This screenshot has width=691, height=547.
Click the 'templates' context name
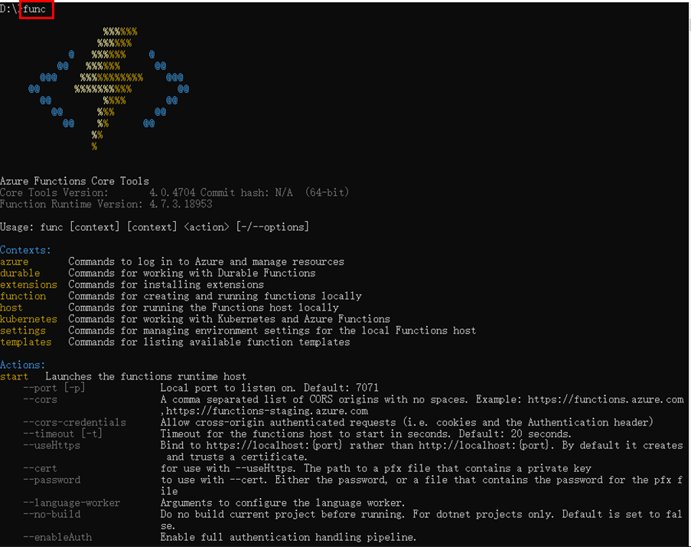25,342
